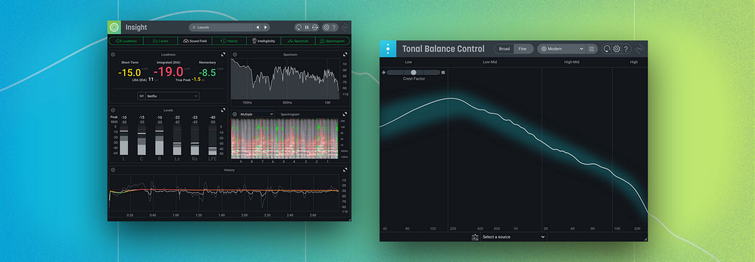Click the Tonal Balance Control menu dots icon
The width and height of the screenshot is (755, 262).
[388, 49]
